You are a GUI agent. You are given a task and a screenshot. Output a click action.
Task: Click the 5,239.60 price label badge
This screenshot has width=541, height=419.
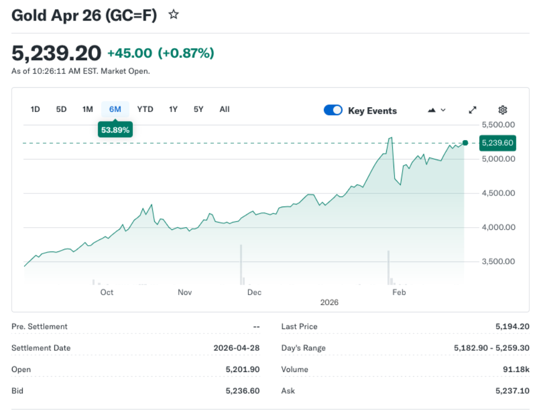[x=497, y=143]
